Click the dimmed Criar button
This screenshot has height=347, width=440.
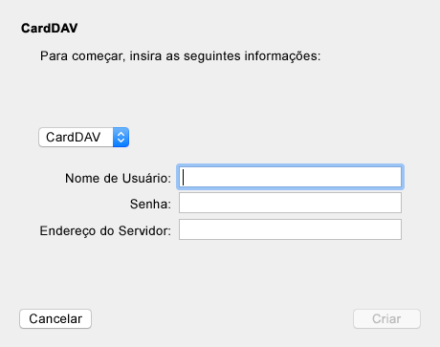click(386, 318)
